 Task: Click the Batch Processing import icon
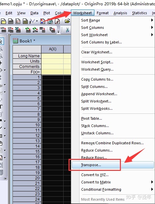tap(52, 30)
